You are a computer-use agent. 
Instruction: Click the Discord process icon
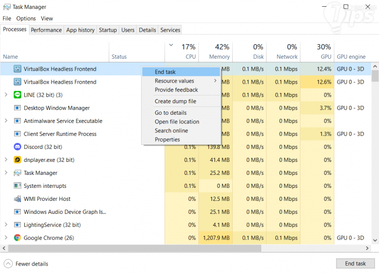click(17, 147)
